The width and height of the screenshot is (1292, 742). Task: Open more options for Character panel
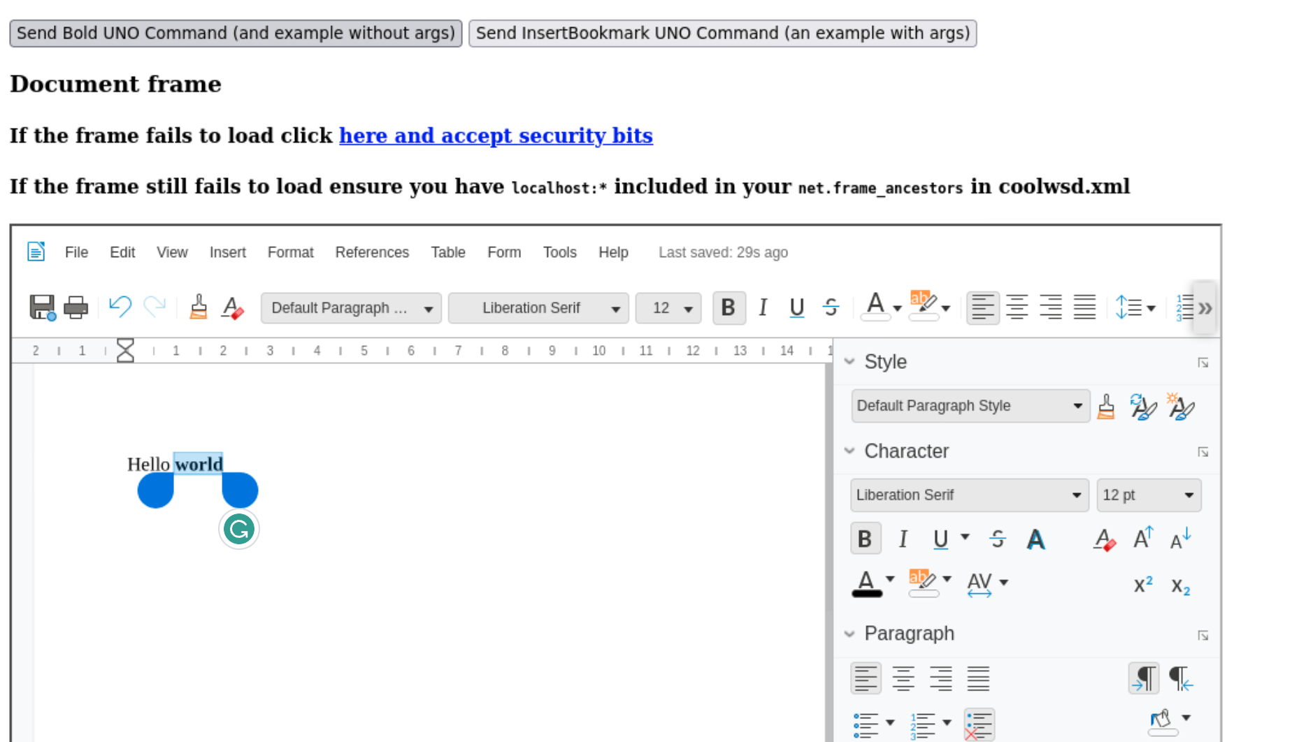1203,452
